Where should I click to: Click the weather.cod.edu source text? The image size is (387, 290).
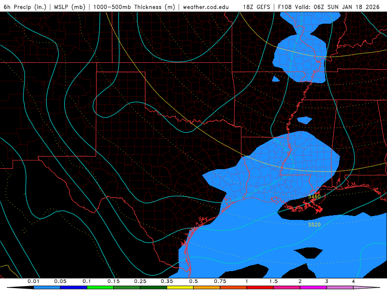pos(206,7)
